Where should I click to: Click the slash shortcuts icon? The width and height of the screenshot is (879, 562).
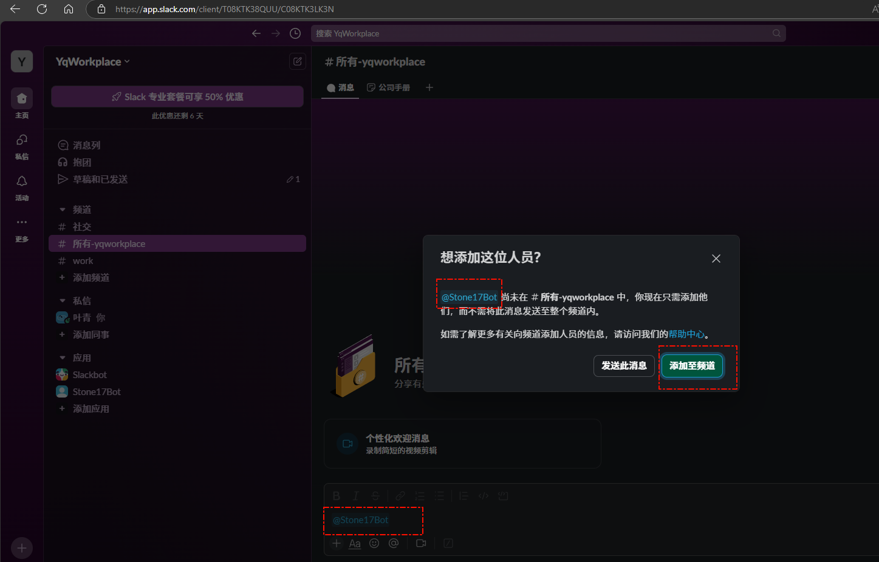[448, 543]
